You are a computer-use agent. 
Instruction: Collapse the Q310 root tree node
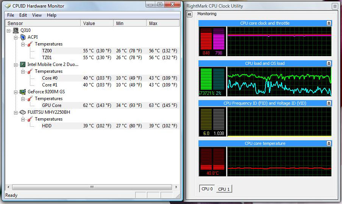pyautogui.click(x=8, y=31)
